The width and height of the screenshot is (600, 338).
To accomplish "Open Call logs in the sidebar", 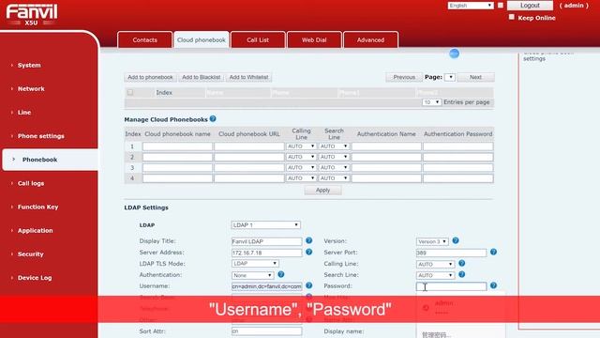I will [31, 183].
